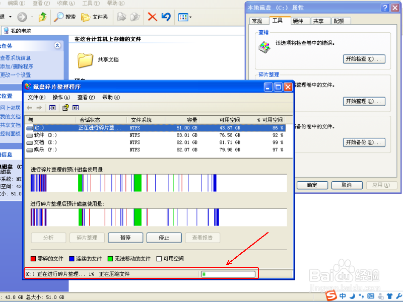Screen dimensions: 403x302
Task: Click the white 可用空间 legend swatch
Action: pyautogui.click(x=159, y=259)
